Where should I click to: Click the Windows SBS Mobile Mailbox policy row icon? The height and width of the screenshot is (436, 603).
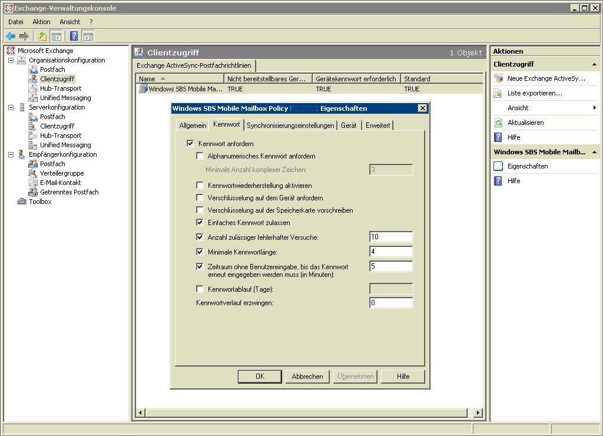(x=144, y=89)
